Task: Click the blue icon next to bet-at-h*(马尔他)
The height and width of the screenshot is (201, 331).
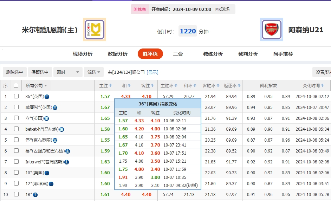Action: [61, 129]
